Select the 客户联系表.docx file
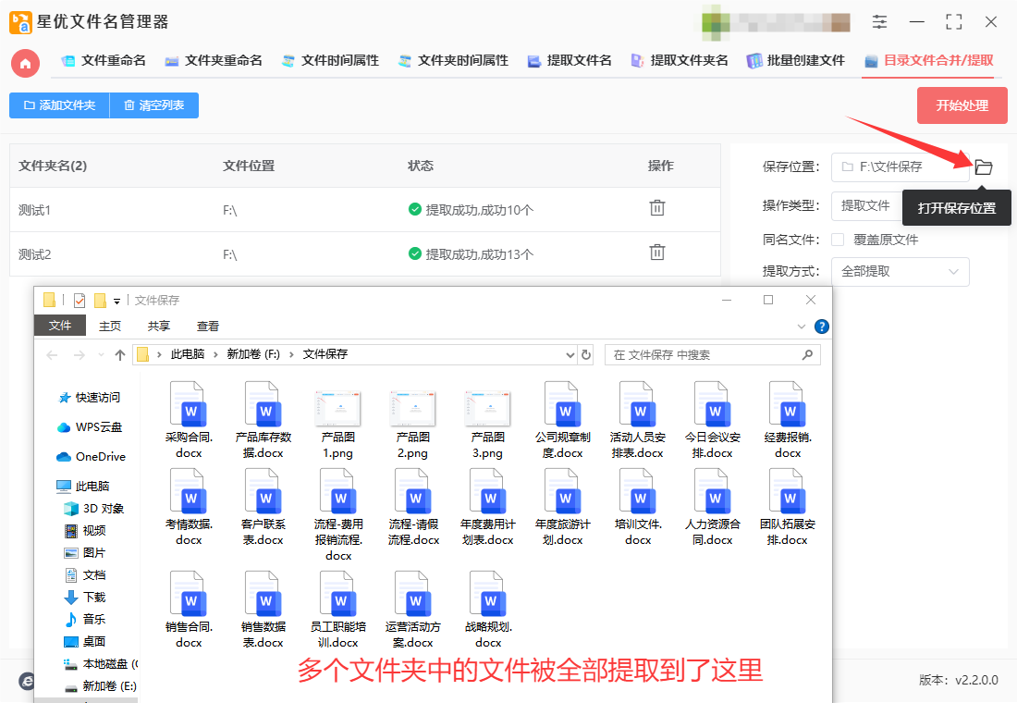Screen dimensions: 1017x703 click(x=263, y=507)
